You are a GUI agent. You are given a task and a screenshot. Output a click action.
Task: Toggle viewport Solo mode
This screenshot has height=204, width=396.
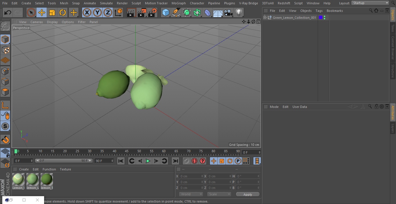pos(5,126)
